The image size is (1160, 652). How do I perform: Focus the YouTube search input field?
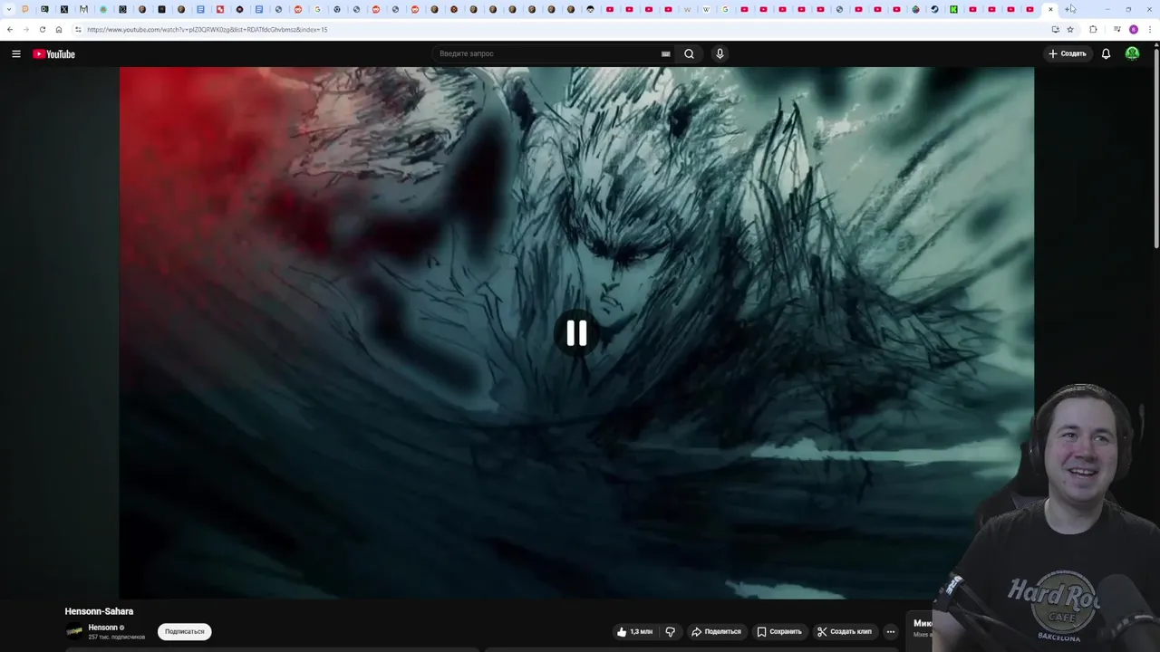[548, 53]
